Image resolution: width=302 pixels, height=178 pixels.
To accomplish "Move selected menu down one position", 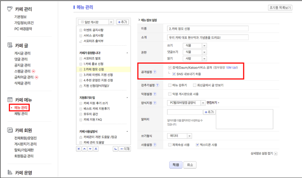I will tap(90, 149).
